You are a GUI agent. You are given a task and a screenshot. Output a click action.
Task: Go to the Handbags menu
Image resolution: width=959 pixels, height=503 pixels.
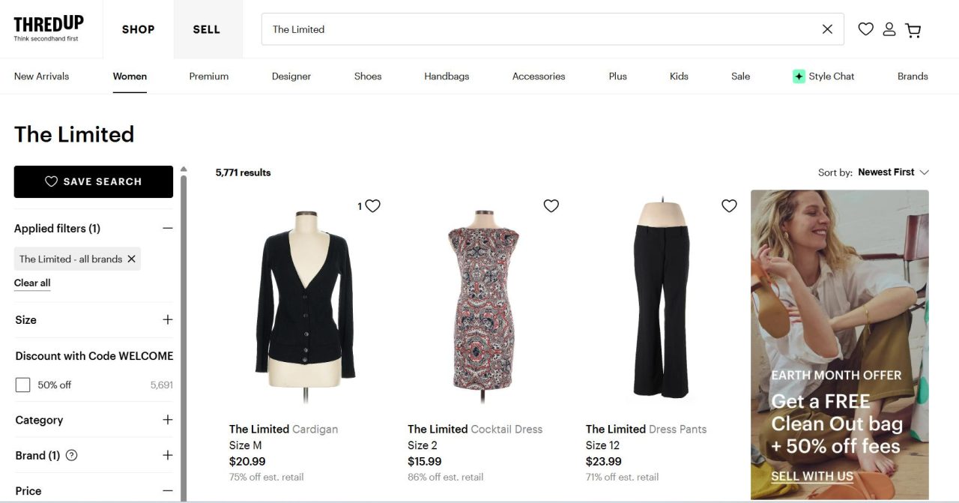(x=447, y=76)
